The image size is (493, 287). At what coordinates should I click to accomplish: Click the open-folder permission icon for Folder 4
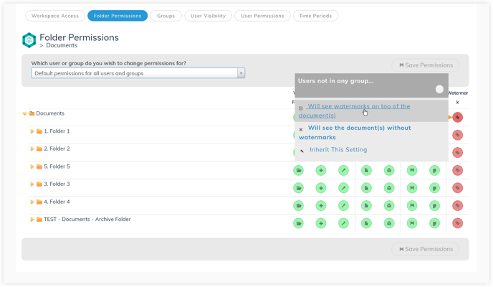click(298, 206)
